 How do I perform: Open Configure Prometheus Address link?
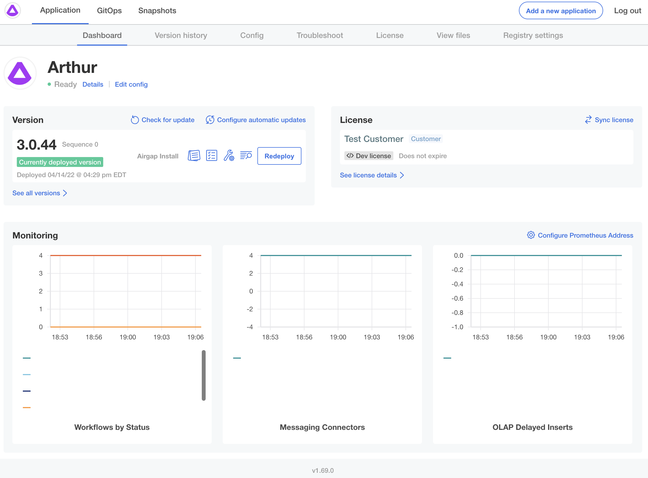[x=585, y=235]
